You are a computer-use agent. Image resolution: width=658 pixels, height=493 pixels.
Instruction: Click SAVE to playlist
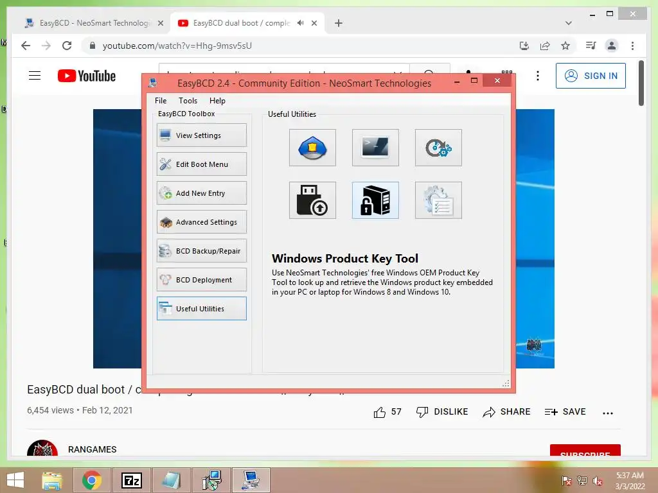tap(565, 412)
